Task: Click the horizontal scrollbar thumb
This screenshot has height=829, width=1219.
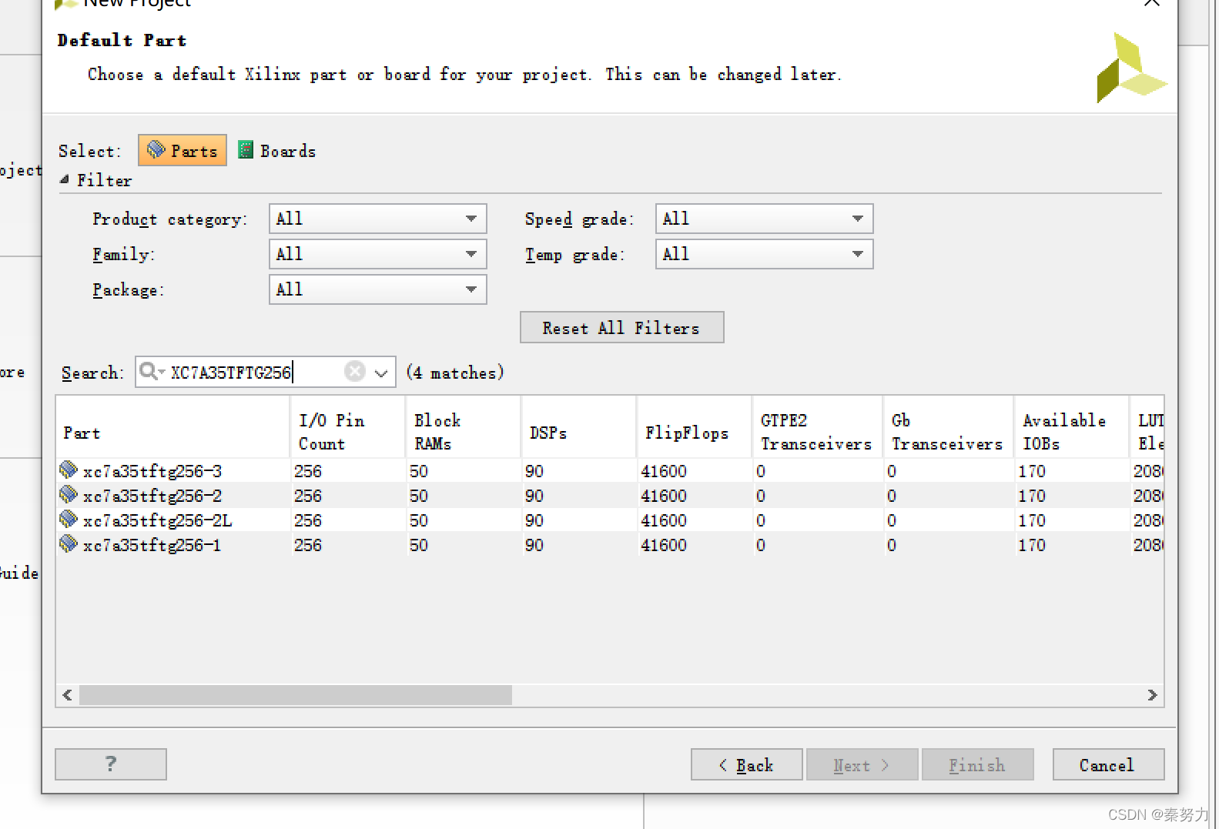Action: tap(296, 695)
